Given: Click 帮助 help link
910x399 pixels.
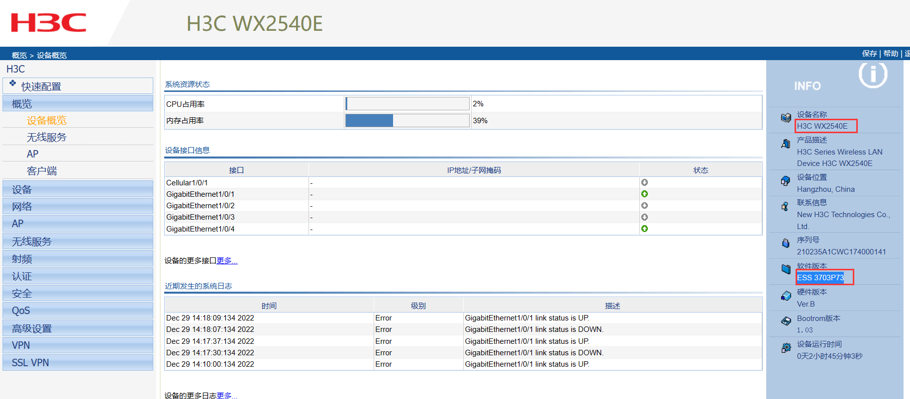Looking at the screenshot, I should pyautogui.click(x=891, y=54).
